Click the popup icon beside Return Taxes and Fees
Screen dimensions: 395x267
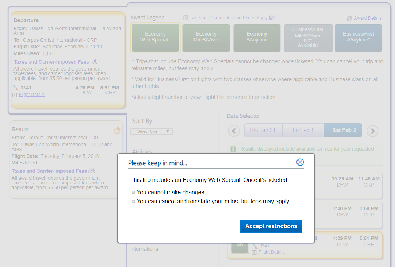(x=91, y=171)
